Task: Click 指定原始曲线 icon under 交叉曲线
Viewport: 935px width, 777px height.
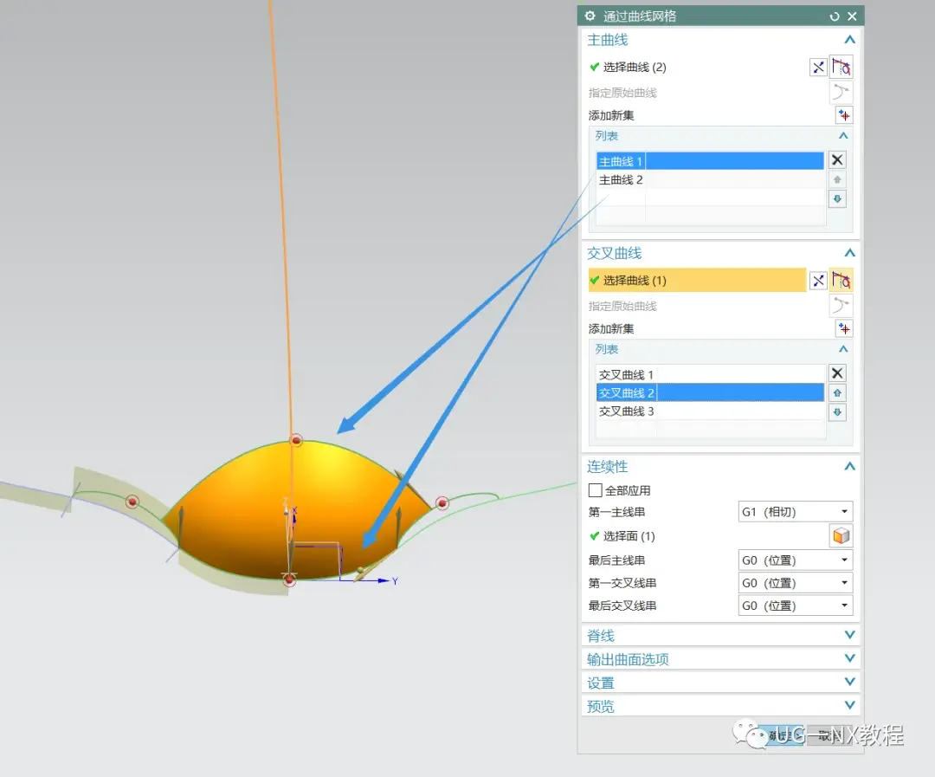Action: tap(841, 306)
